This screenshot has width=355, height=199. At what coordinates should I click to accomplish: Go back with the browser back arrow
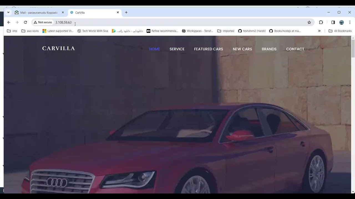tap(9, 22)
